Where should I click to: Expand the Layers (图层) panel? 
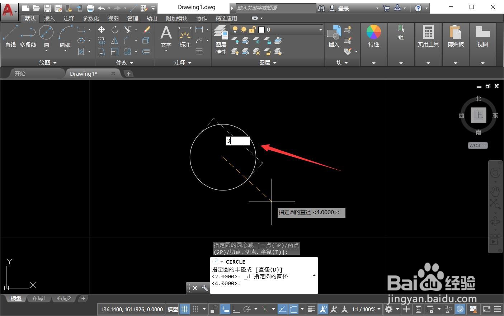pos(268,62)
